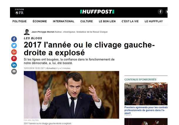Pin article using Pinterest icon
The height and width of the screenshot is (125, 179).
point(14,58)
